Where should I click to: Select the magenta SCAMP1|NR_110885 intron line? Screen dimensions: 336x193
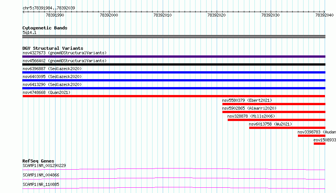click(x=174, y=188)
